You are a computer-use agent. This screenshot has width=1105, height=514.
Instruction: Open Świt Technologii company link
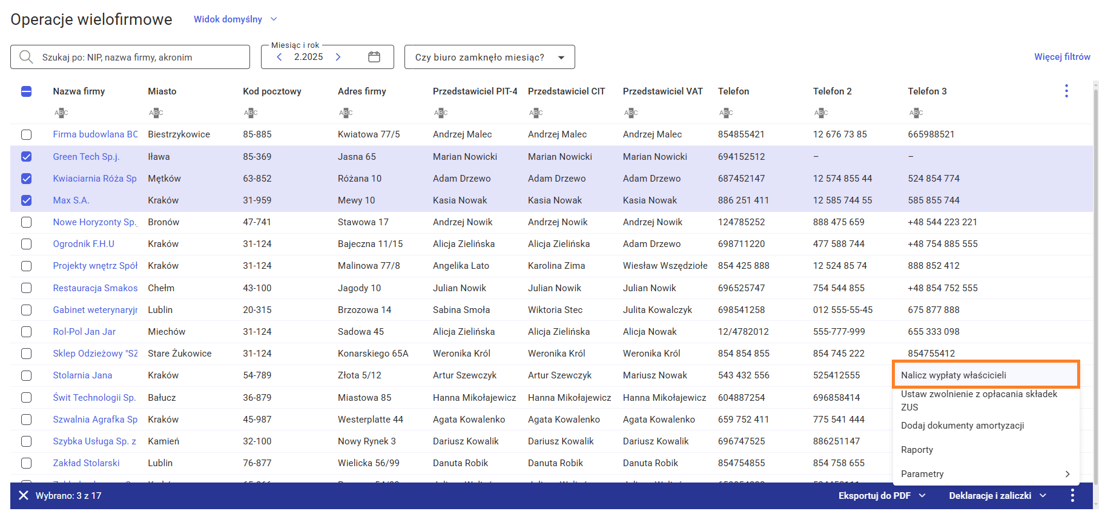94,398
